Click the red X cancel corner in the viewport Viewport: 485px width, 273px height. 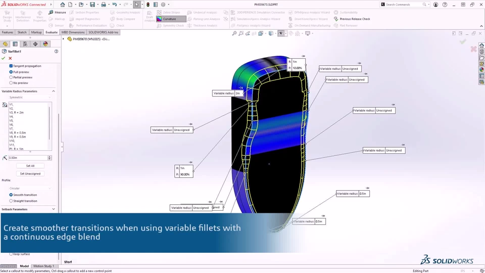(x=473, y=49)
